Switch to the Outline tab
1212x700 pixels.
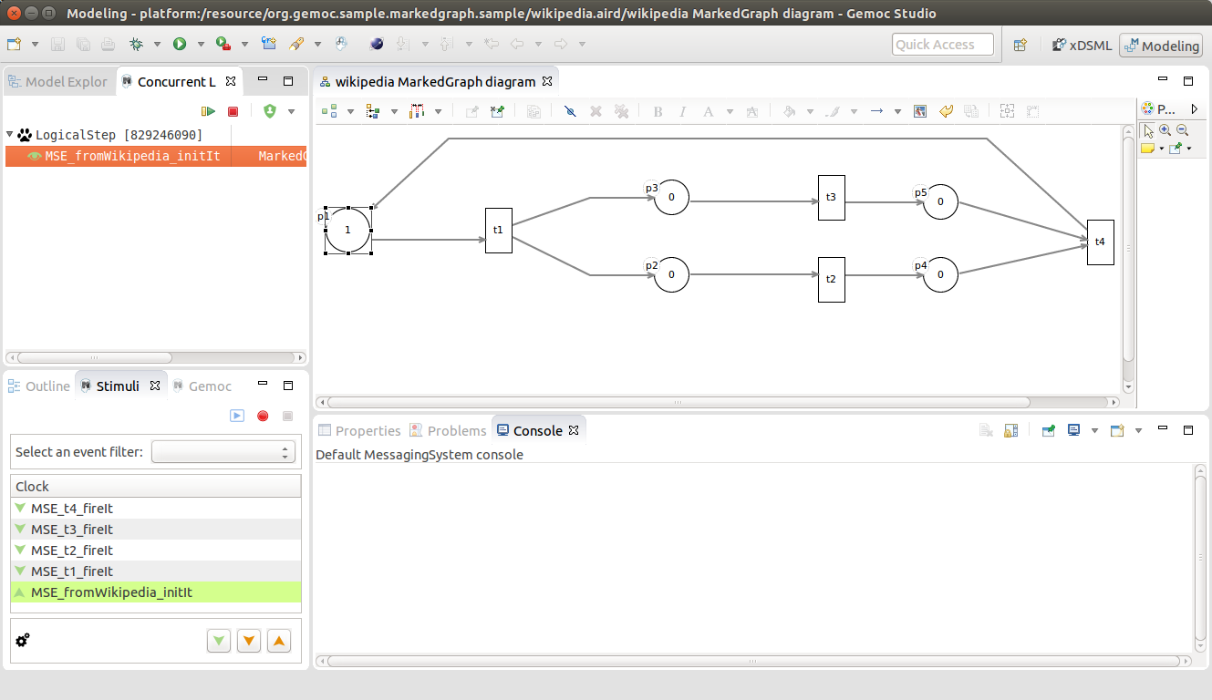coord(39,386)
